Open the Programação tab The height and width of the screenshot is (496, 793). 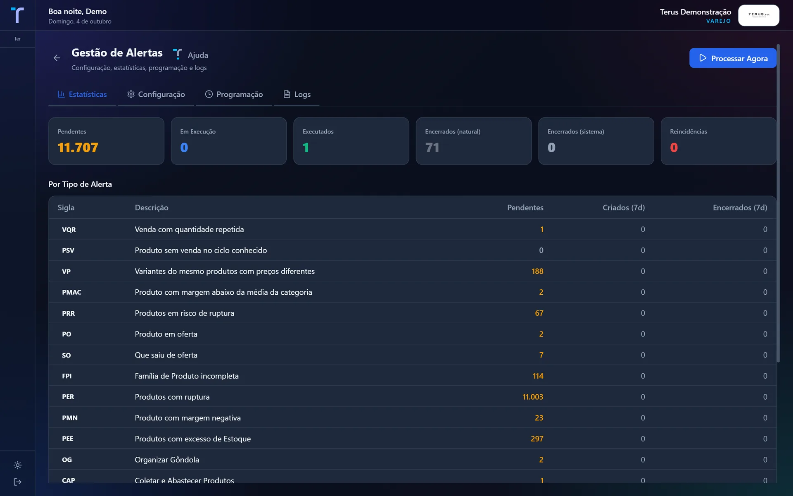coord(234,94)
